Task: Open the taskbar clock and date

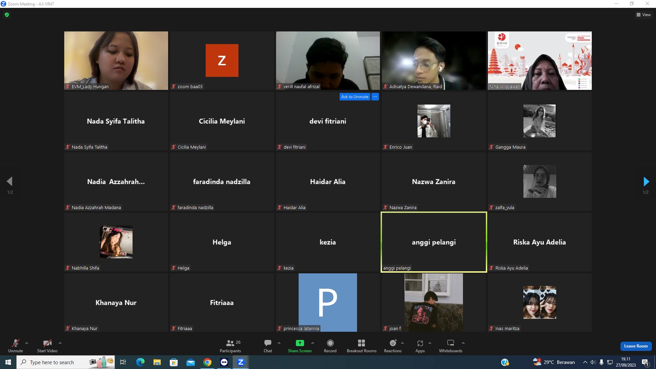Action: tap(626, 362)
